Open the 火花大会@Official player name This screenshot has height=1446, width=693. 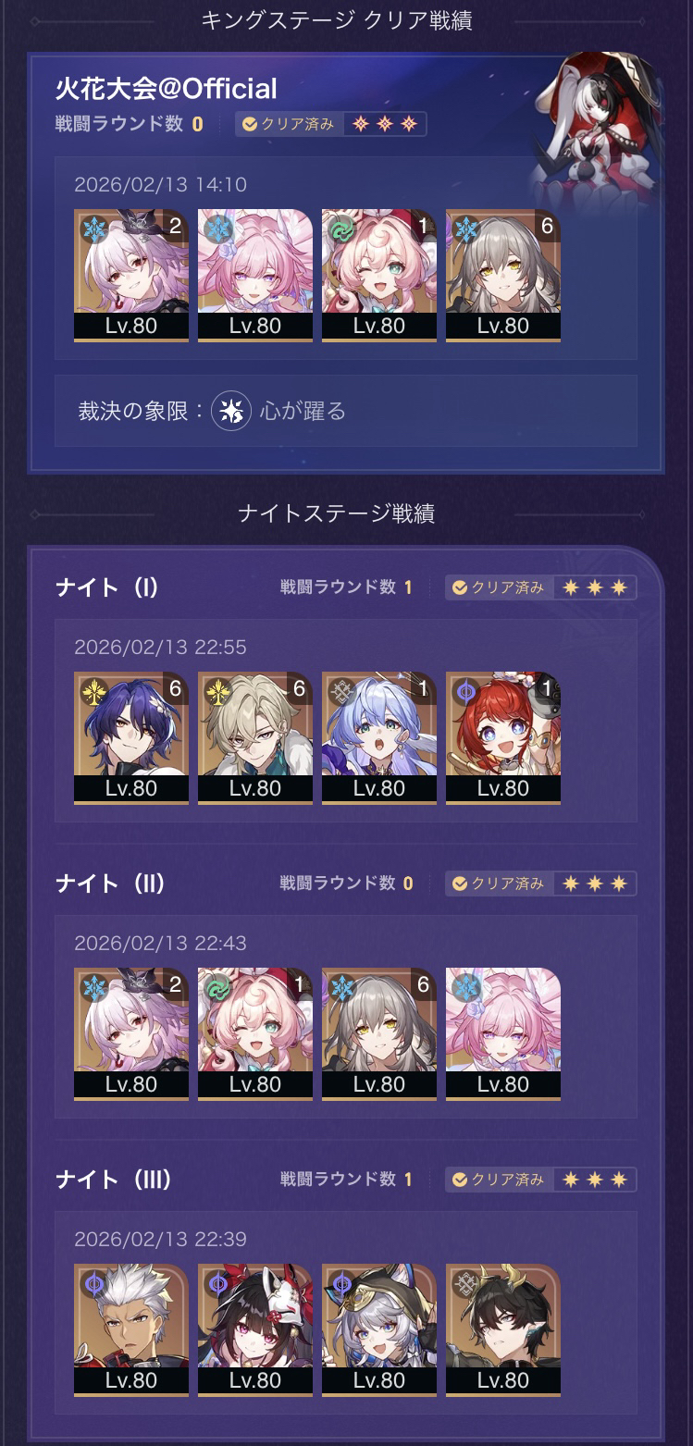tap(167, 89)
